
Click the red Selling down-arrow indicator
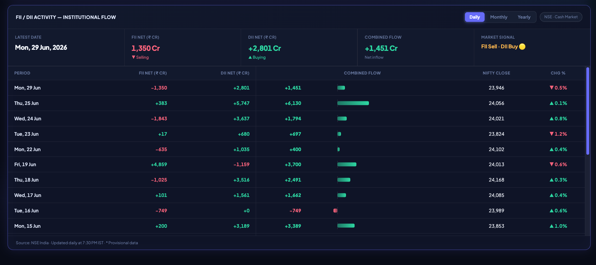coord(134,57)
